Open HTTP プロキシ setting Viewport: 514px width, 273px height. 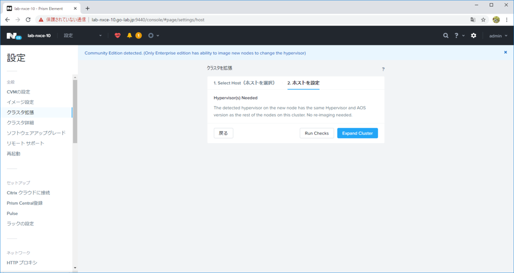point(22,263)
